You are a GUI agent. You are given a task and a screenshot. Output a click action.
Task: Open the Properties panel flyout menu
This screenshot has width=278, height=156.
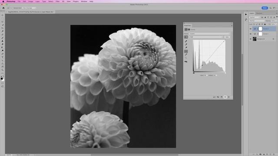coord(232,26)
